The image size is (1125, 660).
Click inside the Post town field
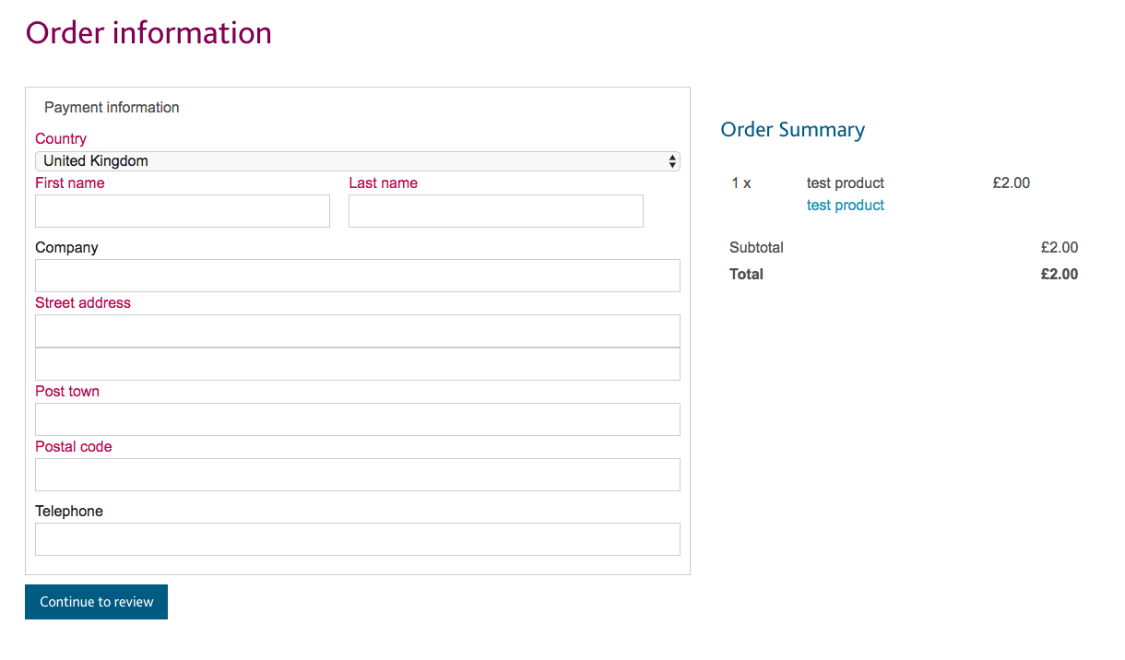(357, 419)
